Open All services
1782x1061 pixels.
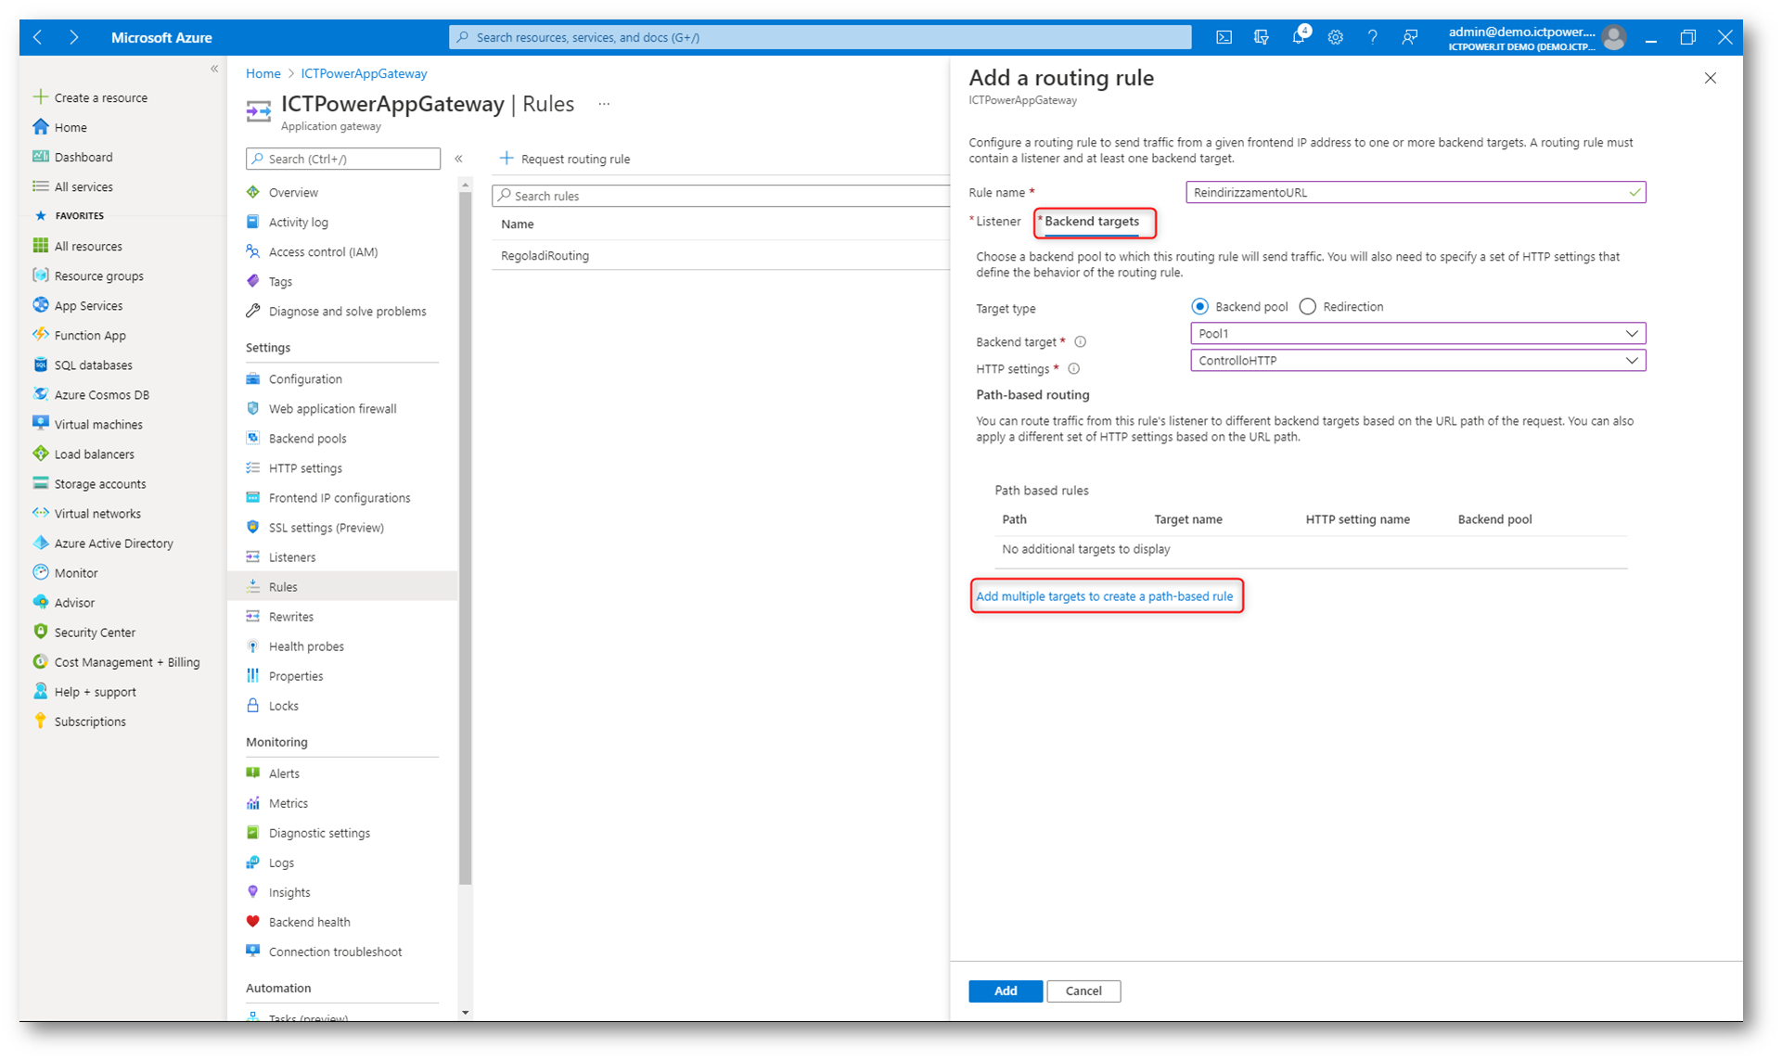pos(72,186)
